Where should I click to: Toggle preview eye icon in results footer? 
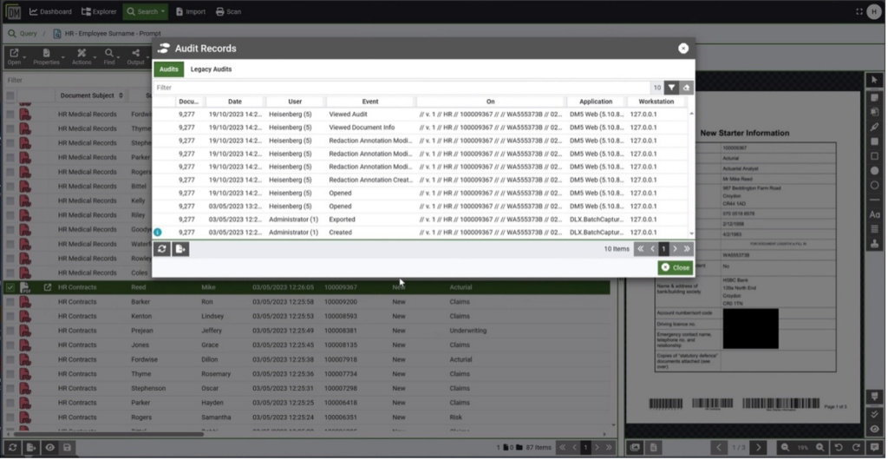(49, 448)
